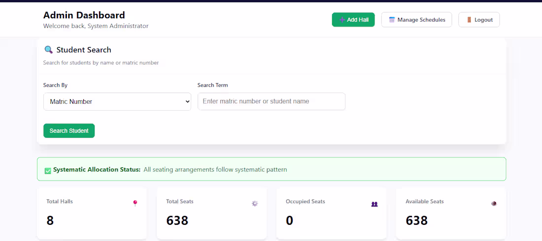Click the pin icon on Total Halls card
Image resolution: width=542 pixels, height=241 pixels.
(x=135, y=203)
